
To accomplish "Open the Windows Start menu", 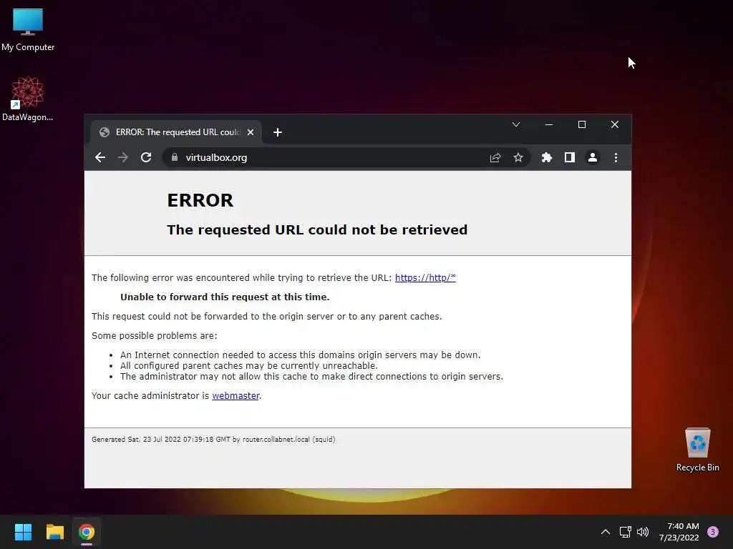I will coord(23,532).
